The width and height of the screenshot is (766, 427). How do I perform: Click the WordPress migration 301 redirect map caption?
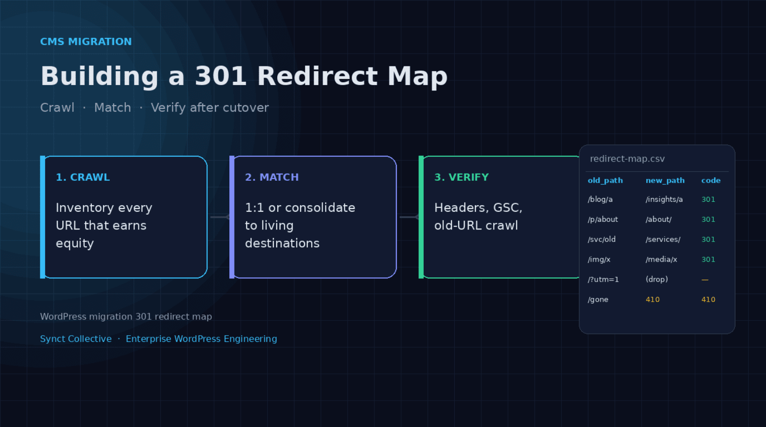tap(126, 317)
